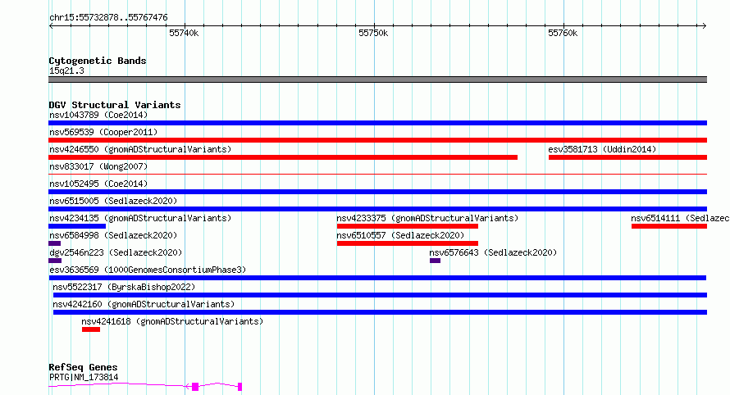Viewport: 730px width, 395px height.
Task: Click the nsv1043789 (Coe2014) variant label
Action: pyautogui.click(x=98, y=115)
